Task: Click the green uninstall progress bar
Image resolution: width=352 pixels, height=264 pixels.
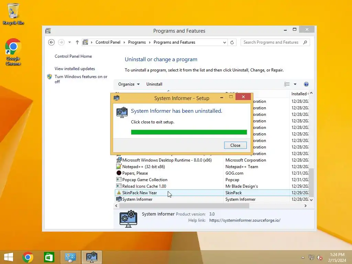Action: coord(189,132)
